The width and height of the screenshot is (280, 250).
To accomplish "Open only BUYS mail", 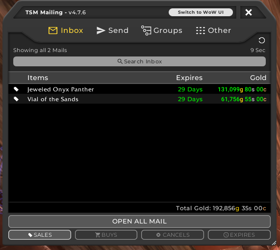I will pyautogui.click(x=106, y=235).
